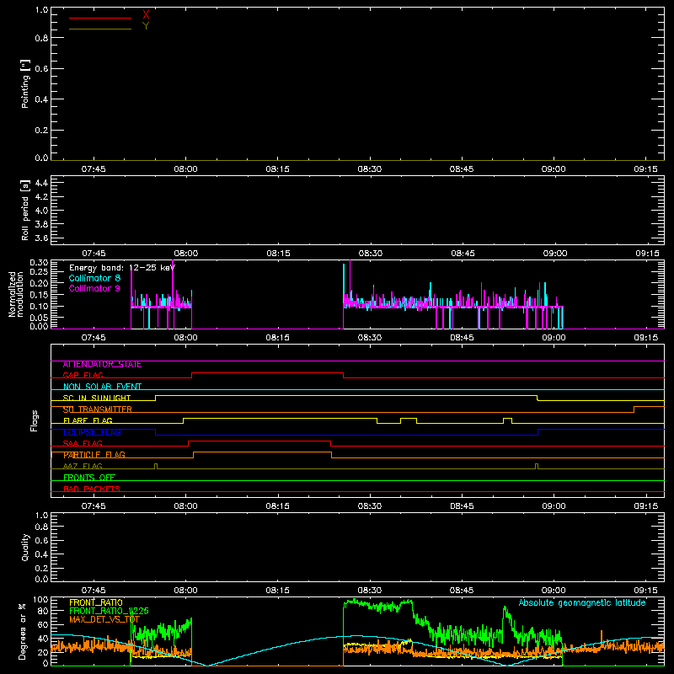The width and height of the screenshot is (674, 674).
Task: Click 08:15 tick label under Flags panel
Action: coord(278,506)
